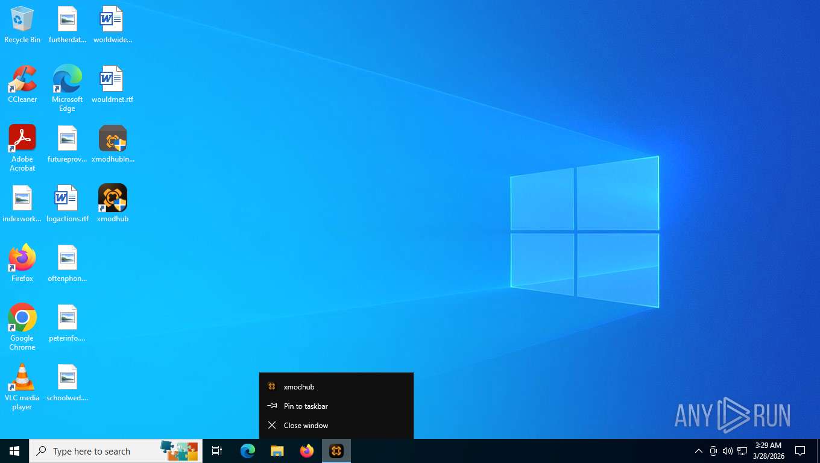The width and height of the screenshot is (820, 463).
Task: Select the wouldmet.rtf document icon
Action: coord(112,85)
